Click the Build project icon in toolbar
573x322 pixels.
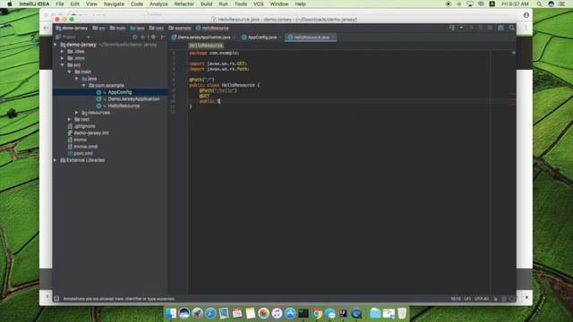(452, 28)
